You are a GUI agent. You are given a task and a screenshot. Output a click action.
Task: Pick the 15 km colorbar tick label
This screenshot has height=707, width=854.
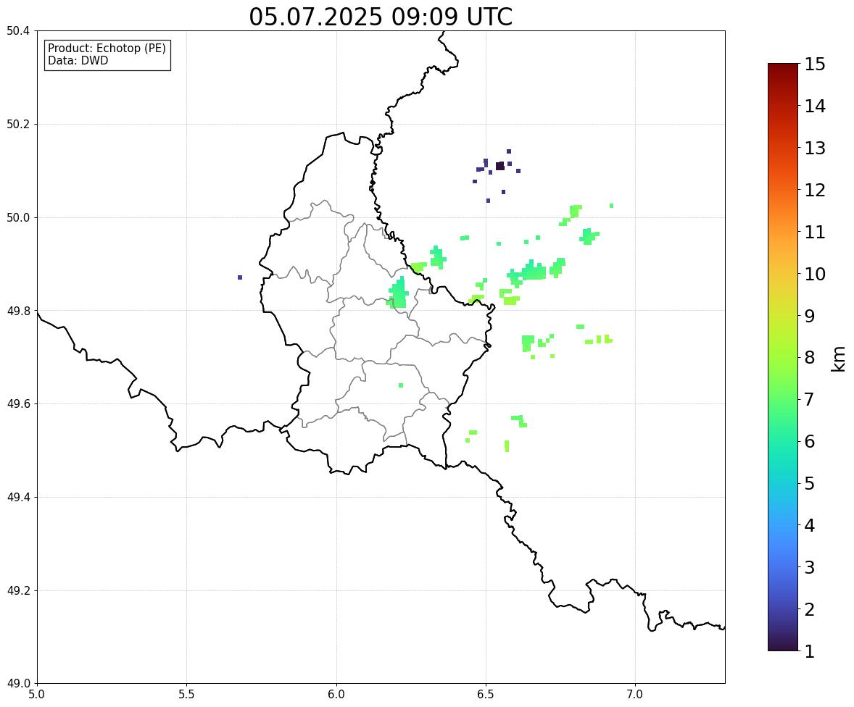tap(815, 64)
